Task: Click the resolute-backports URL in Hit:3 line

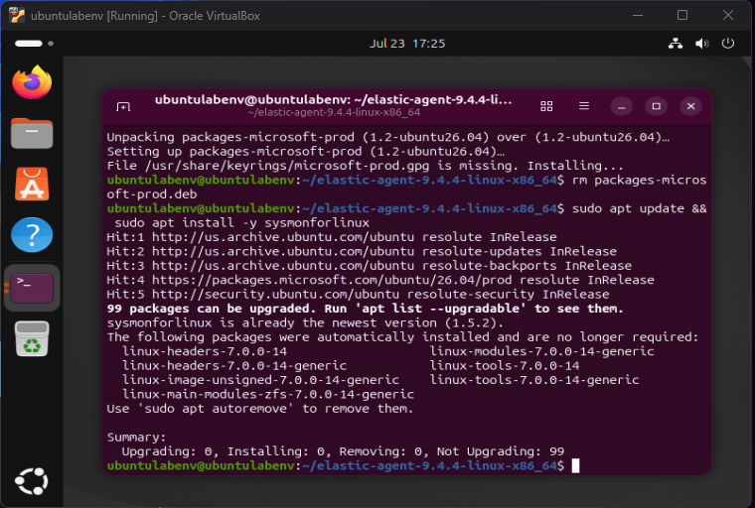Action: [x=283, y=266]
